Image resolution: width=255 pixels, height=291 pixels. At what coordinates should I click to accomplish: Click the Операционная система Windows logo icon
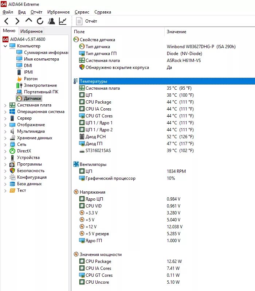pos(12,112)
